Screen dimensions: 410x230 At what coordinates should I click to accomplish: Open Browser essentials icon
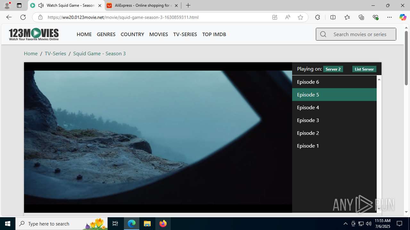coord(375,17)
